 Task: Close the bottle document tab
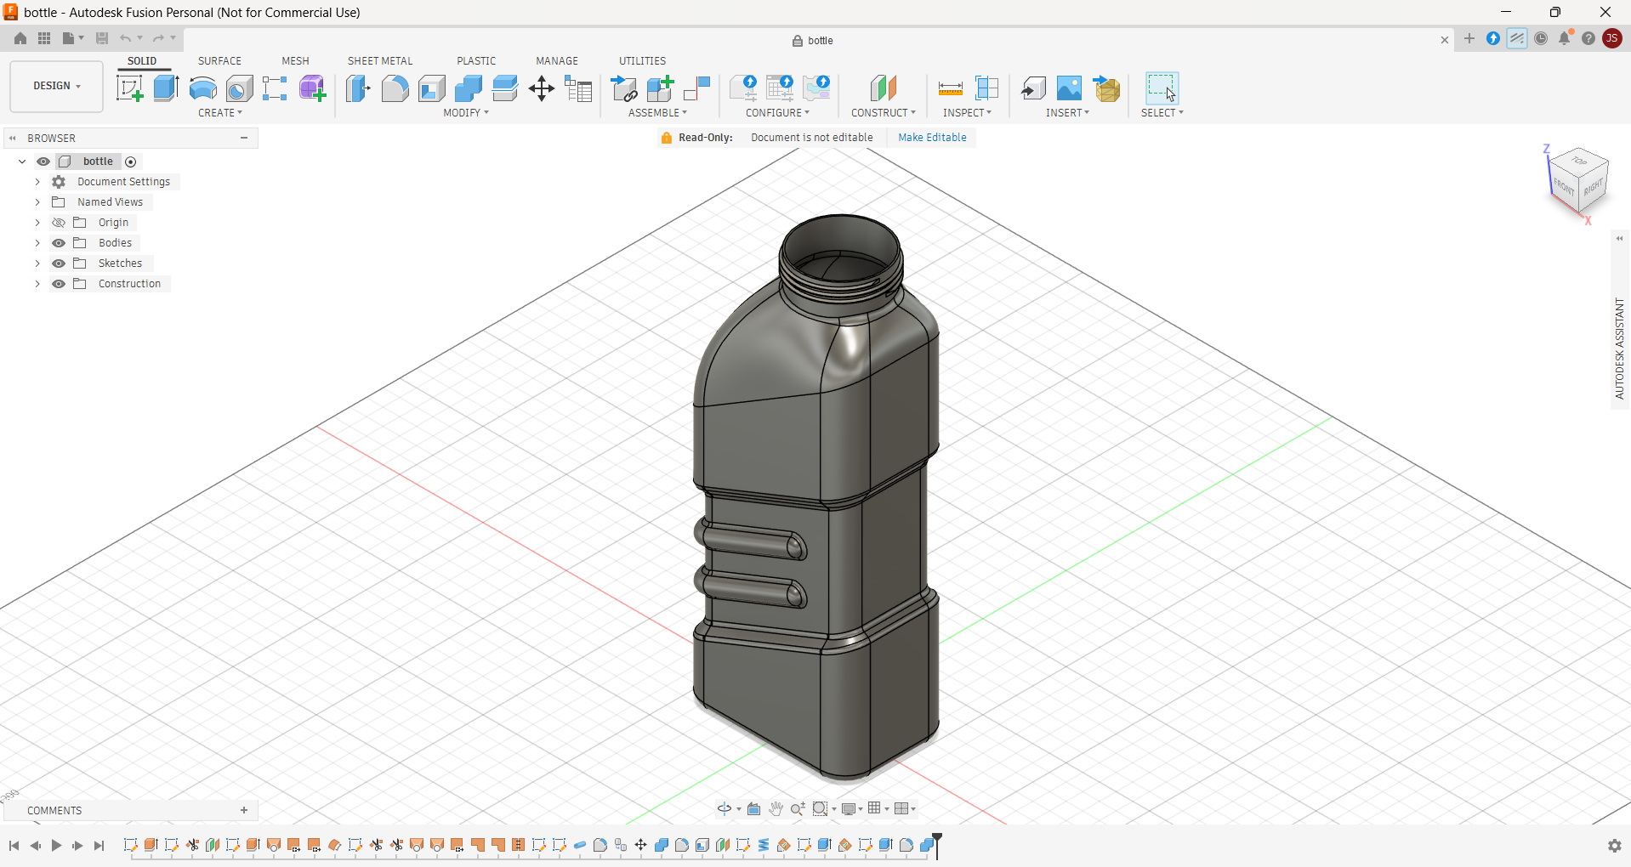click(1444, 40)
